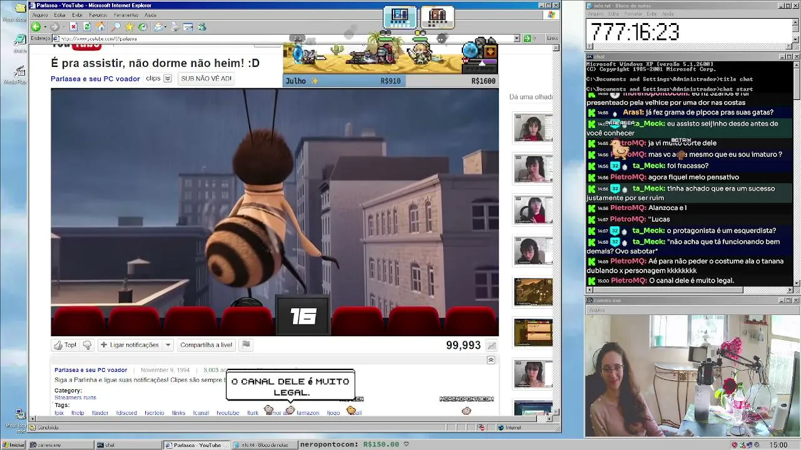
Task: Select the second suggested video thumbnail
Action: coord(533,169)
